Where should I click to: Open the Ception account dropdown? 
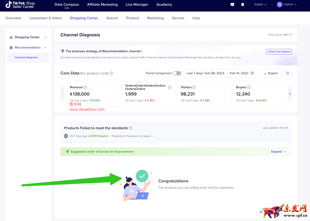pos(287,5)
